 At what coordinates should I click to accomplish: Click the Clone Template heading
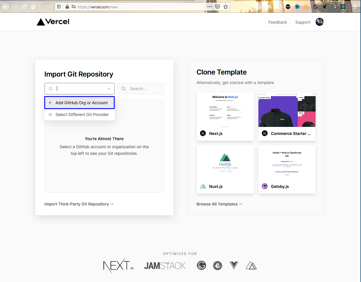click(222, 72)
